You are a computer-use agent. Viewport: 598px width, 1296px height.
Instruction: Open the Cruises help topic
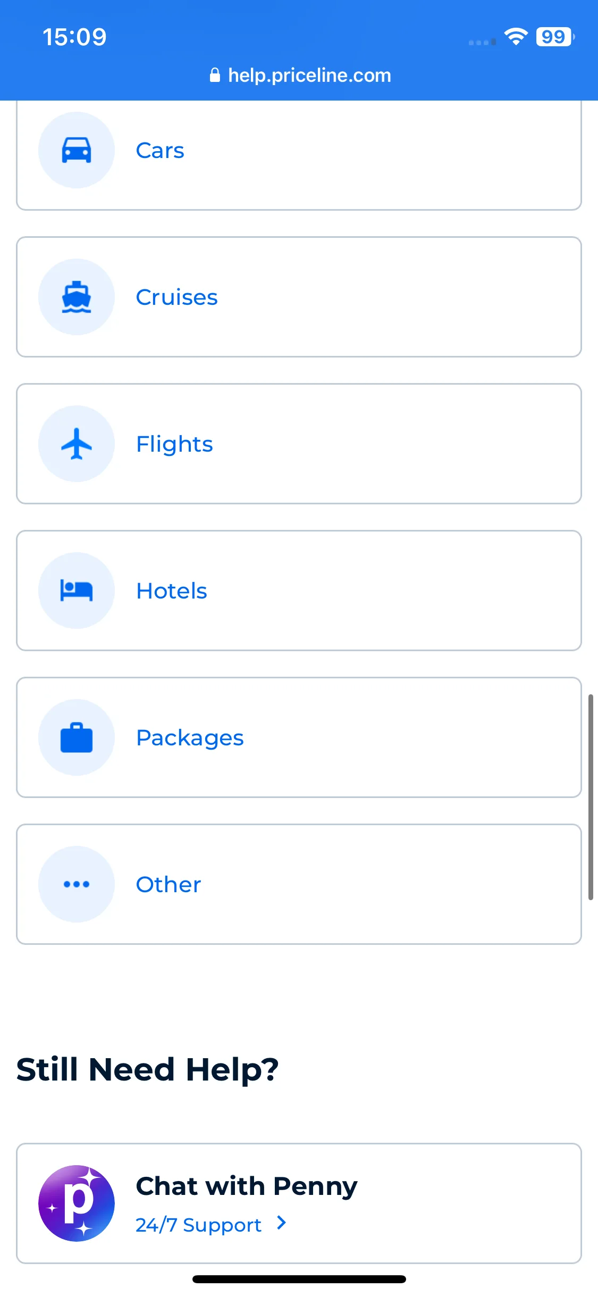pos(299,297)
